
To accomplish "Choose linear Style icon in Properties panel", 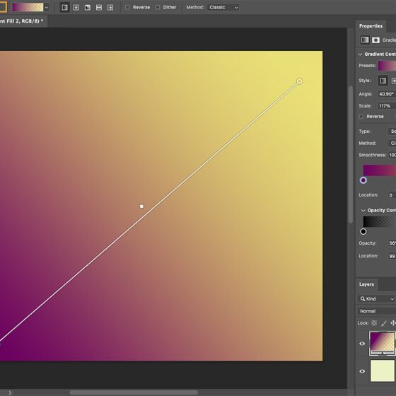I will coord(383,81).
